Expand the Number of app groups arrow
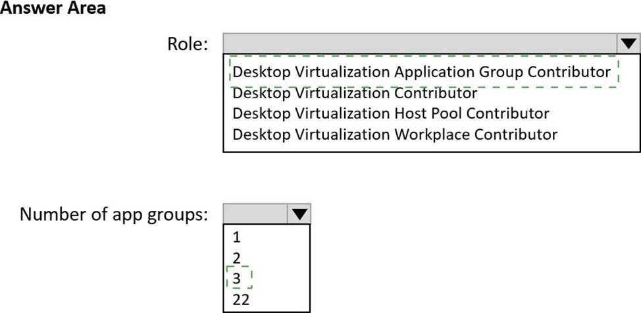Image resolution: width=641 pixels, height=313 pixels. point(299,213)
